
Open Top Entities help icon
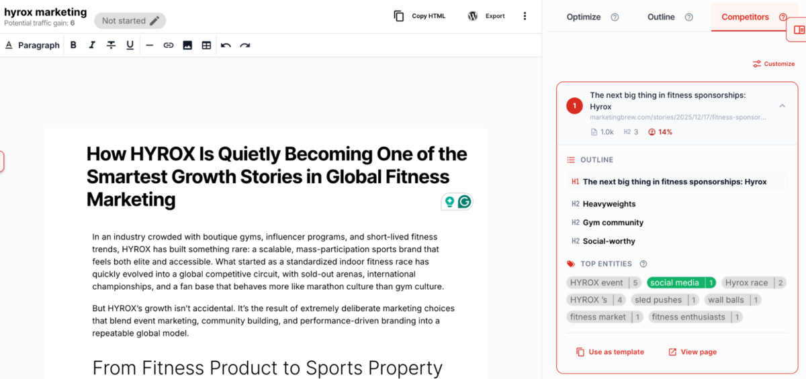click(643, 264)
